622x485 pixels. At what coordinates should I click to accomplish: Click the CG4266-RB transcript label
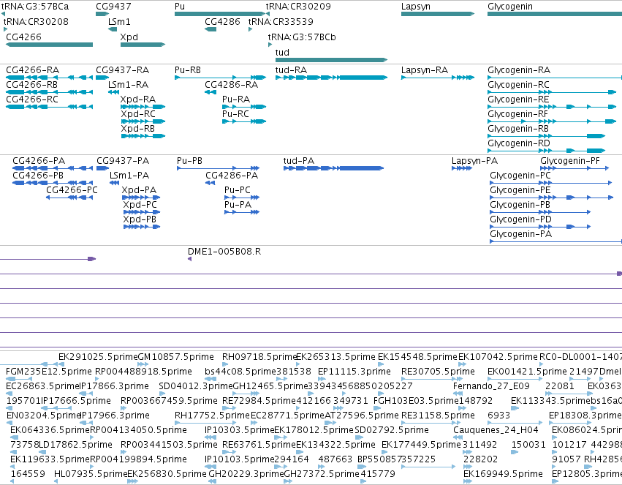(x=31, y=85)
